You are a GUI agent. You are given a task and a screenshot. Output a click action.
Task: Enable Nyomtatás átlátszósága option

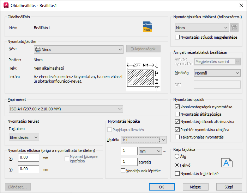tap(177, 114)
